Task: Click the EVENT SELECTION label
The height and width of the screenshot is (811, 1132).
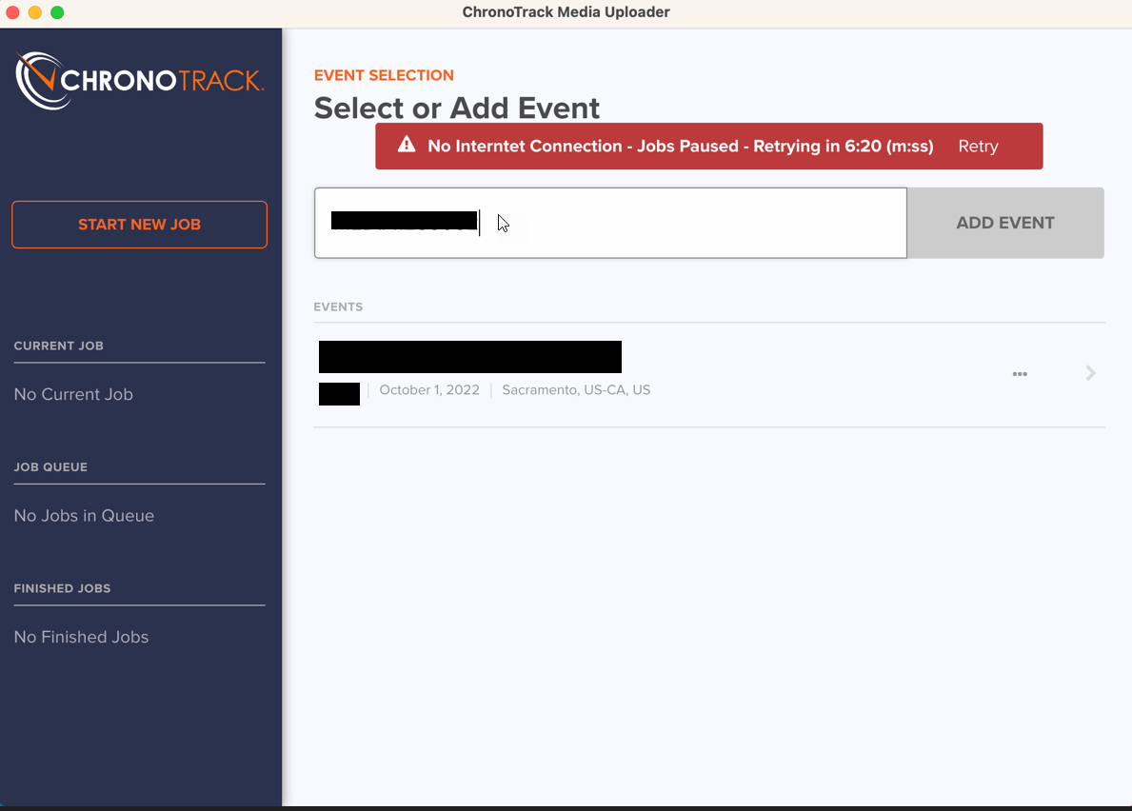Action: (x=384, y=75)
